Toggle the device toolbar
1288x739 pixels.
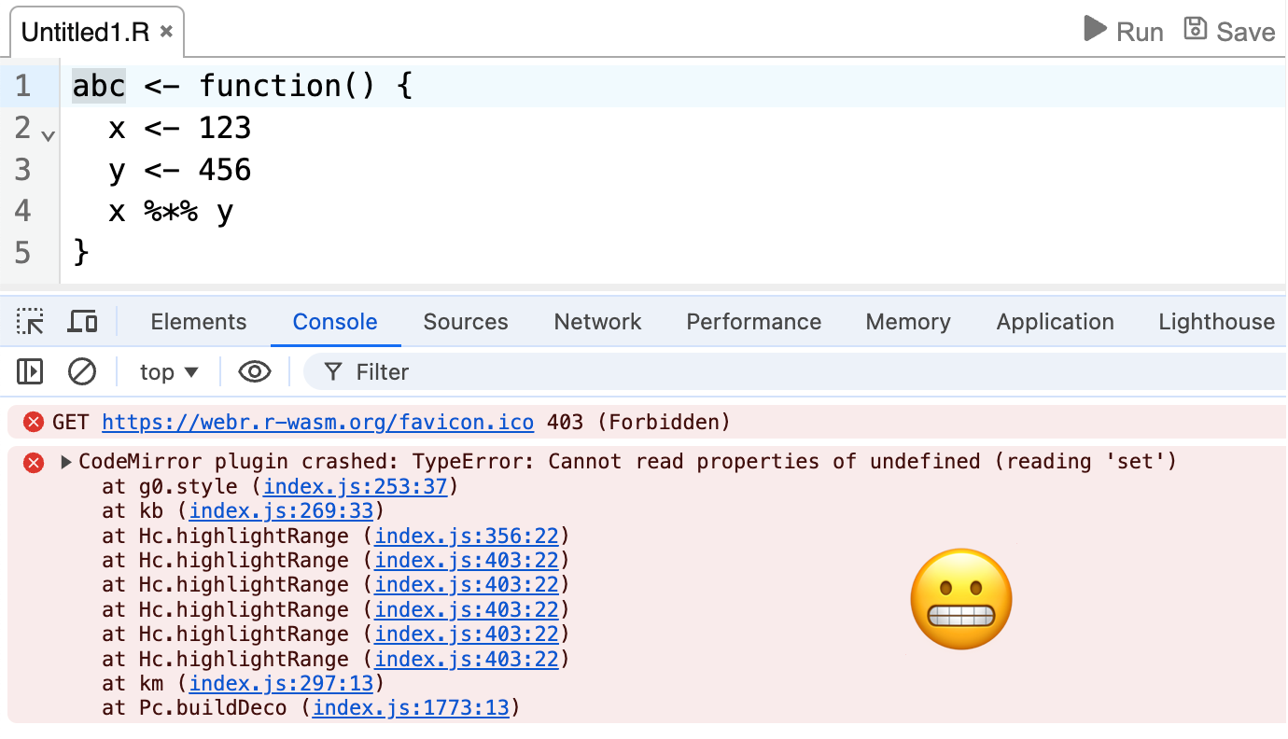(82, 321)
